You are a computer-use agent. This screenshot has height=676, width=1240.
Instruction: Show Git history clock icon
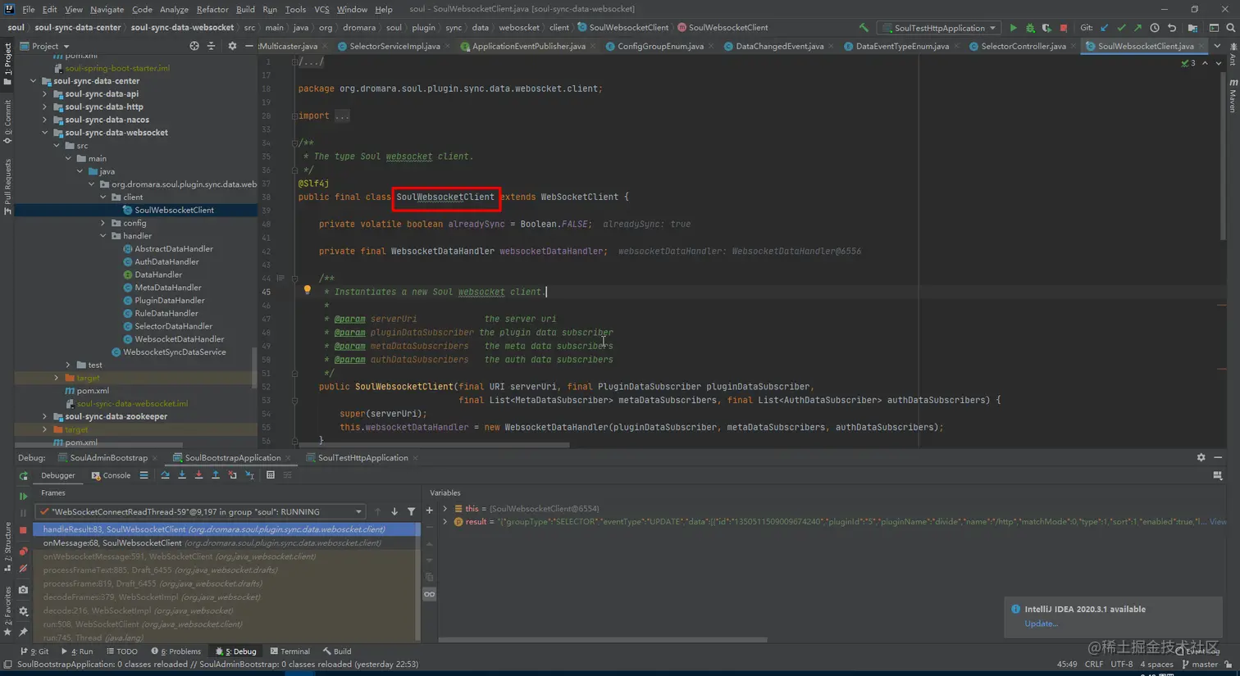(1155, 28)
